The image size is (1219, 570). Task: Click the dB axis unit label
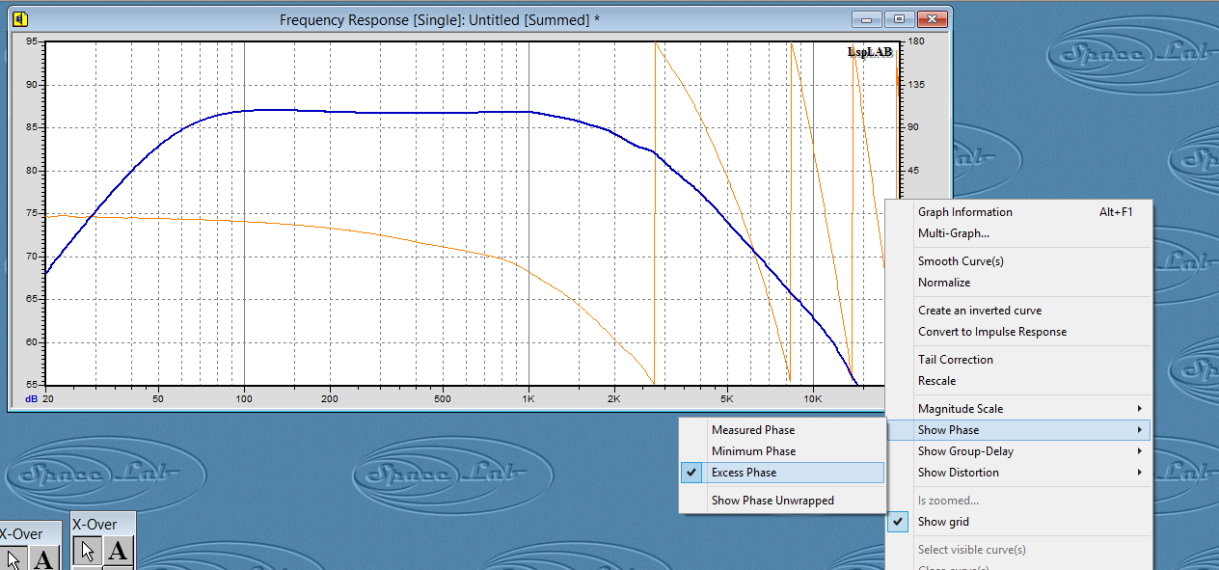(x=32, y=398)
